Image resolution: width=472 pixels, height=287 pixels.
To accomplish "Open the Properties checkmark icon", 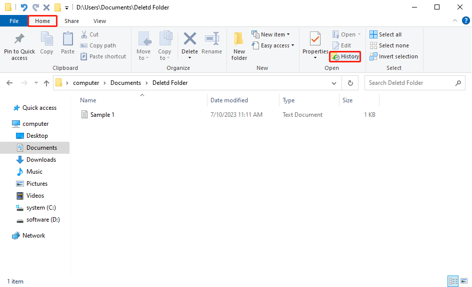I will [x=315, y=39].
